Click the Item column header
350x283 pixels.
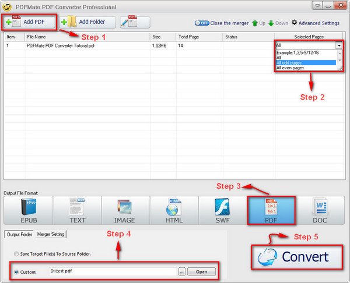[x=15, y=37]
